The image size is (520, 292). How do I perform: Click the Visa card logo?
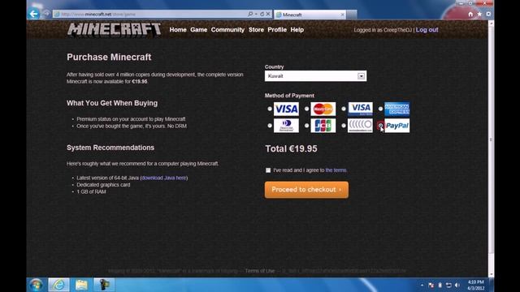tap(286, 109)
